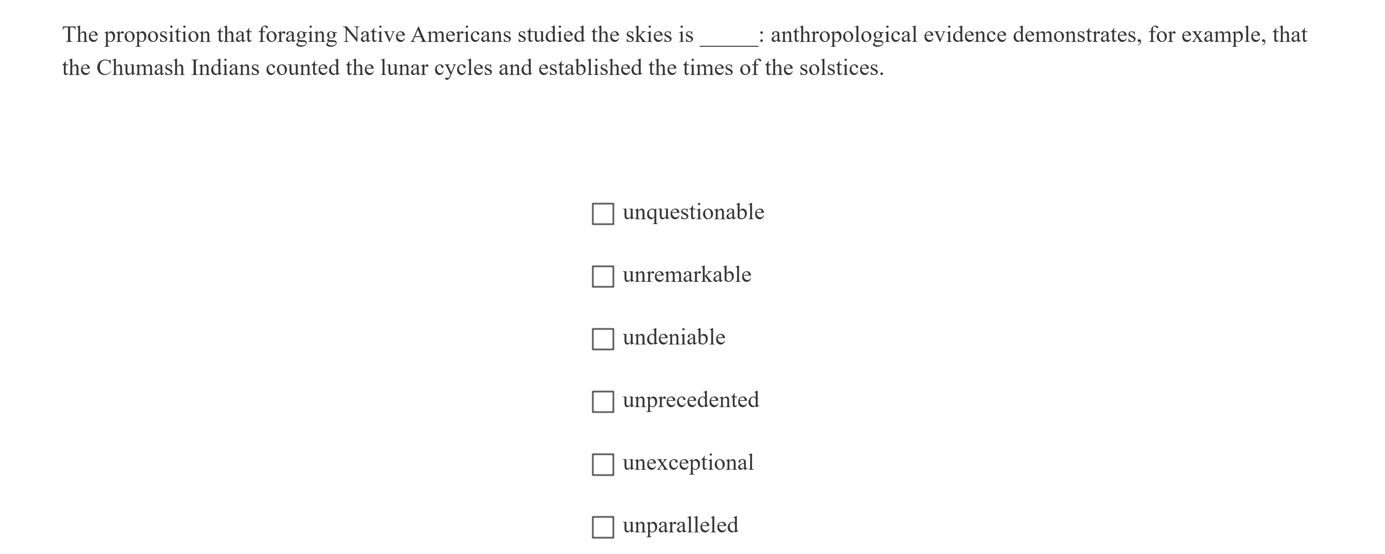Click the word undeniable label text

(673, 337)
